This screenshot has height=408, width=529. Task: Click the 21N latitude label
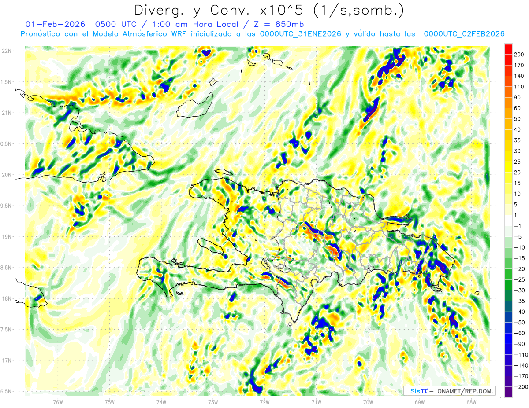[7, 113]
